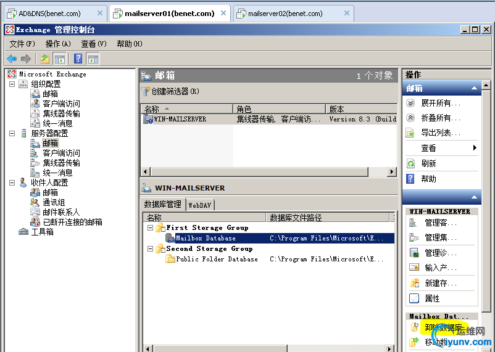Click 帮助 in the actions pane
This screenshot has height=352, width=495.
(x=428, y=179)
